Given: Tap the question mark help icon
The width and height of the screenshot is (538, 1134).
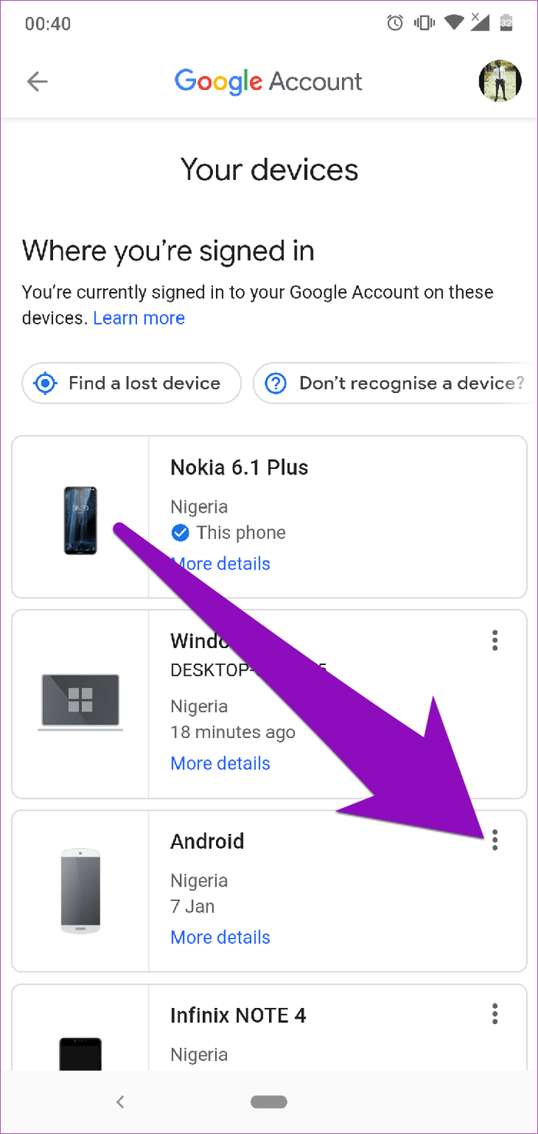Looking at the screenshot, I should 276,383.
